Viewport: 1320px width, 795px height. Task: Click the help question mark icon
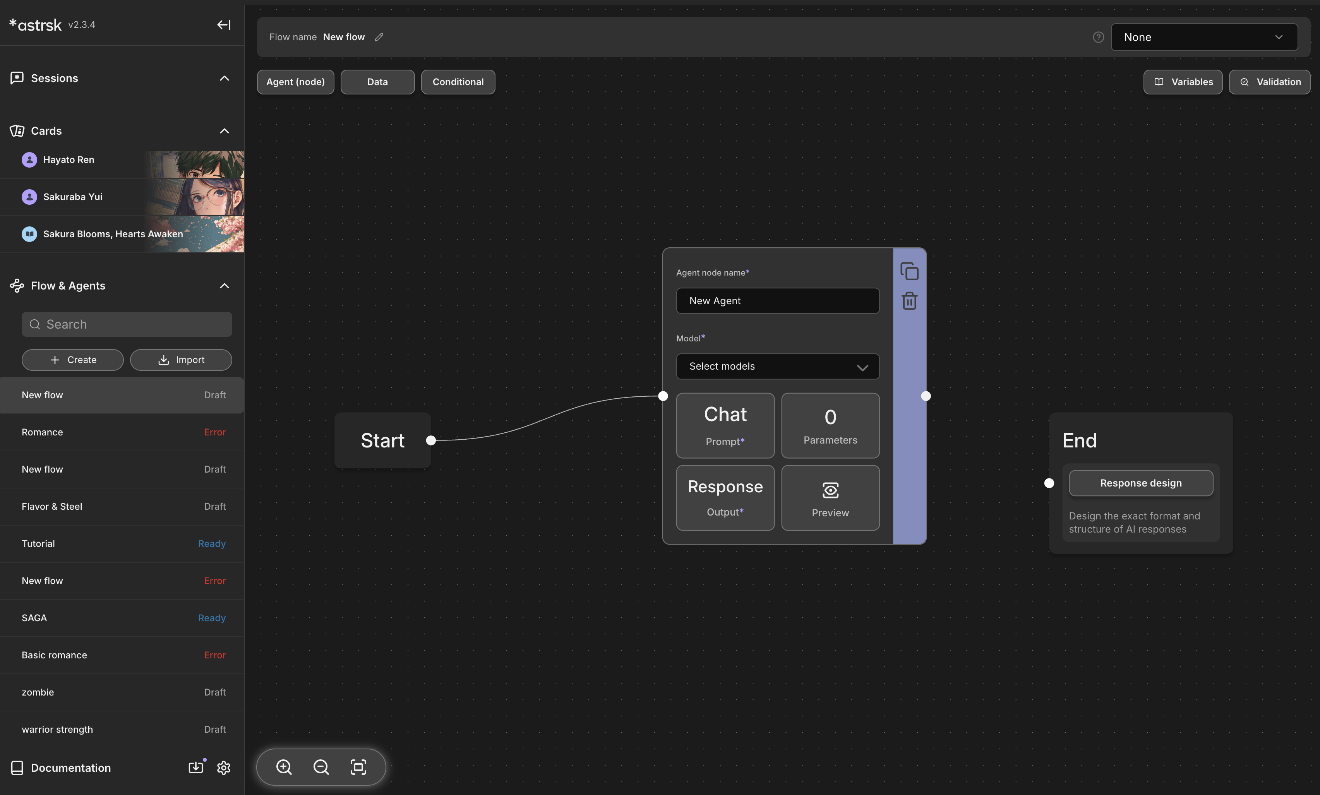coord(1098,37)
